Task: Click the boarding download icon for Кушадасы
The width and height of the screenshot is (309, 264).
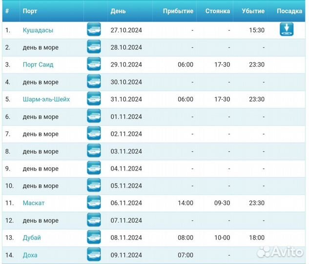Action: tap(287, 29)
